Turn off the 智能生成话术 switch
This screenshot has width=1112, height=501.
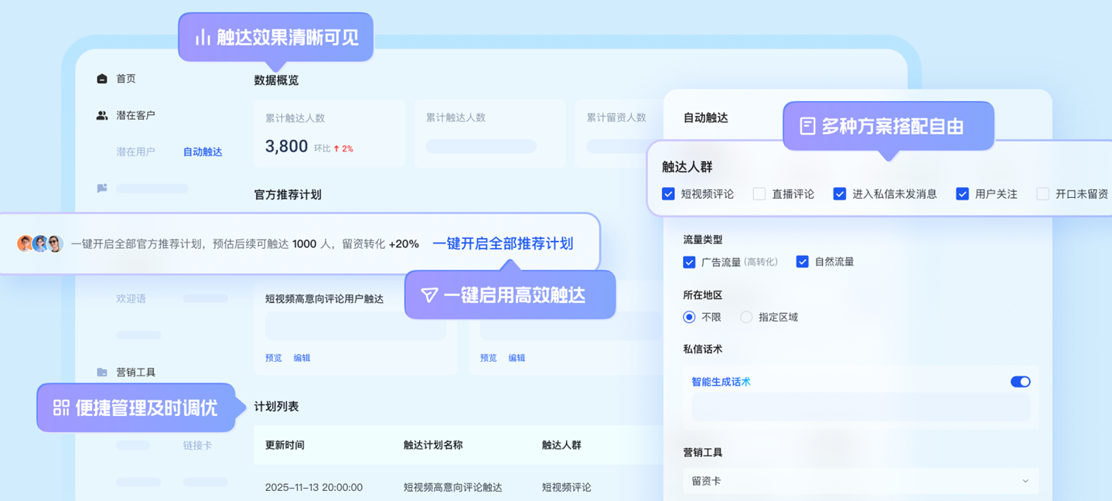coord(1021,382)
